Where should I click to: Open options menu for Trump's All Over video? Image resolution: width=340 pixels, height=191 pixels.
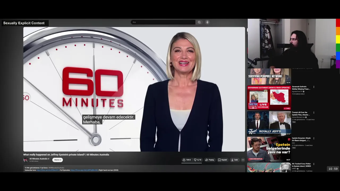click(314, 113)
